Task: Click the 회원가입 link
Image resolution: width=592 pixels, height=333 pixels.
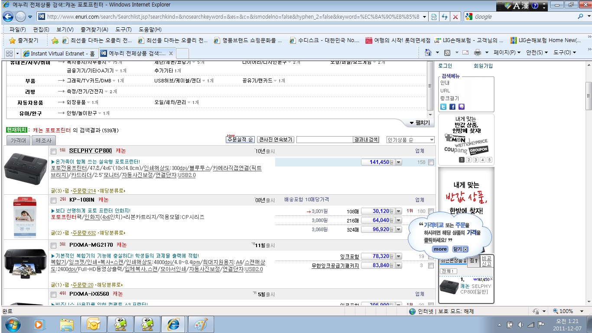Action: (483, 66)
